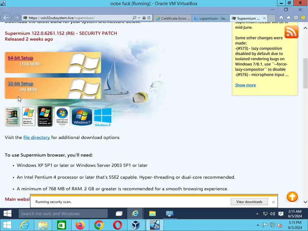The height and width of the screenshot is (231, 308).
Task: Click the page scrollbar down arrow
Action: 305,202
